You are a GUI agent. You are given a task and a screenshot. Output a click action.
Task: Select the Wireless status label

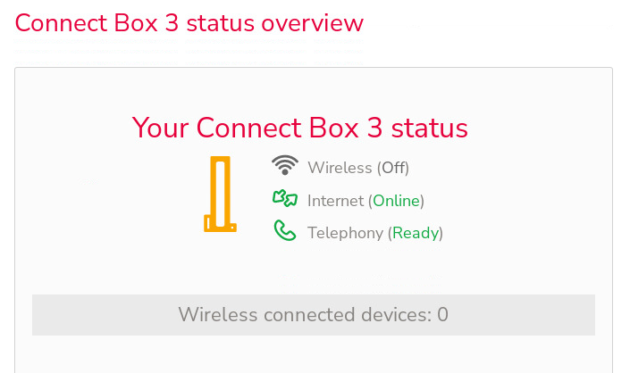pos(340,167)
